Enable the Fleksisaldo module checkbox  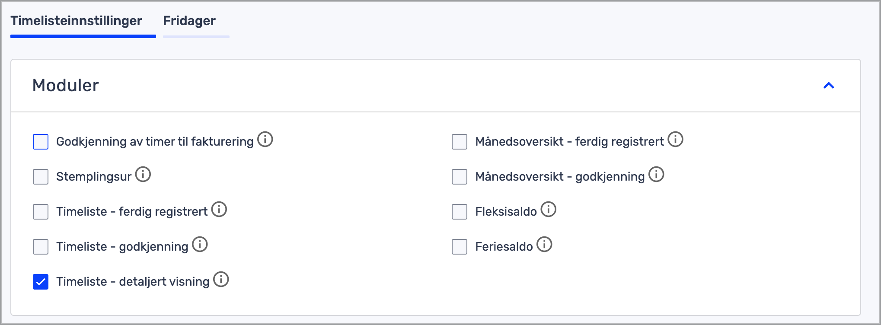(x=460, y=212)
